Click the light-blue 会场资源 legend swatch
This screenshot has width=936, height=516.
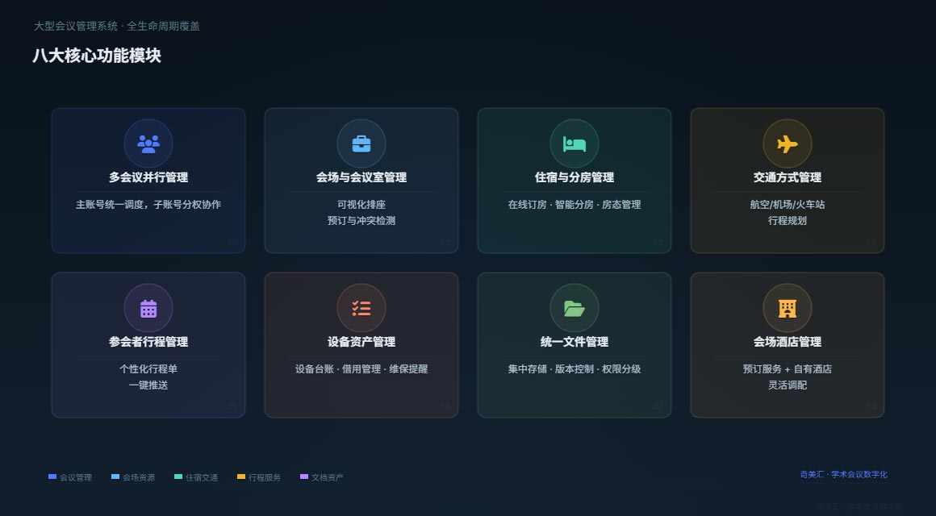[x=116, y=476]
